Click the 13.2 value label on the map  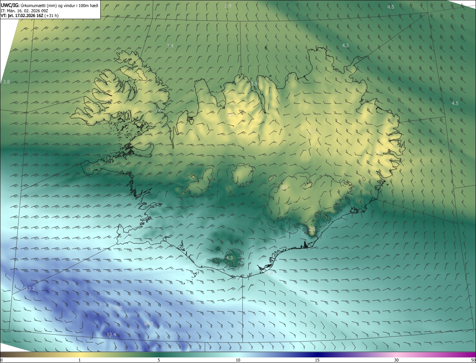[30, 288]
